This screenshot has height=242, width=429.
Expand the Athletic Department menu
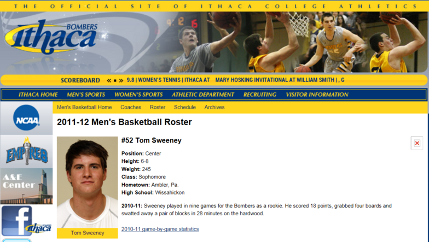click(203, 95)
